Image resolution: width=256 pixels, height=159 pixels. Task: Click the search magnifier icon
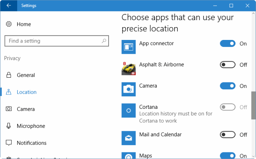104,41
